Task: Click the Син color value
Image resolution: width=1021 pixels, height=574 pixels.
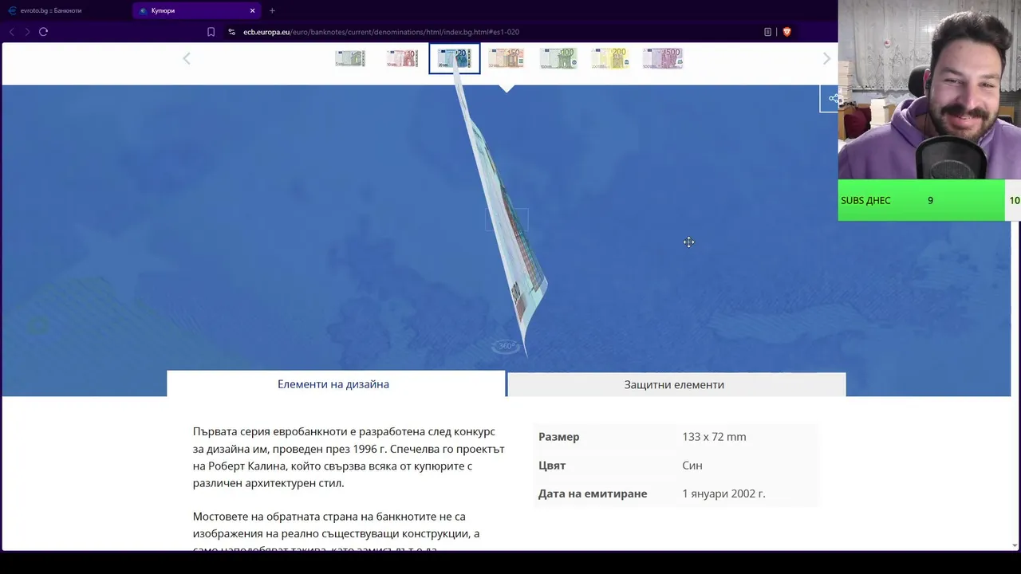Action: pyautogui.click(x=692, y=466)
